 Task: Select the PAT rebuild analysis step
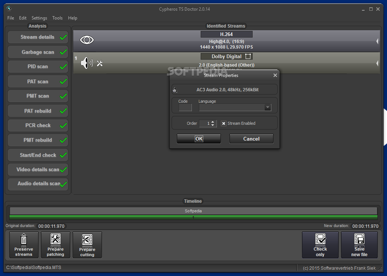(x=38, y=111)
